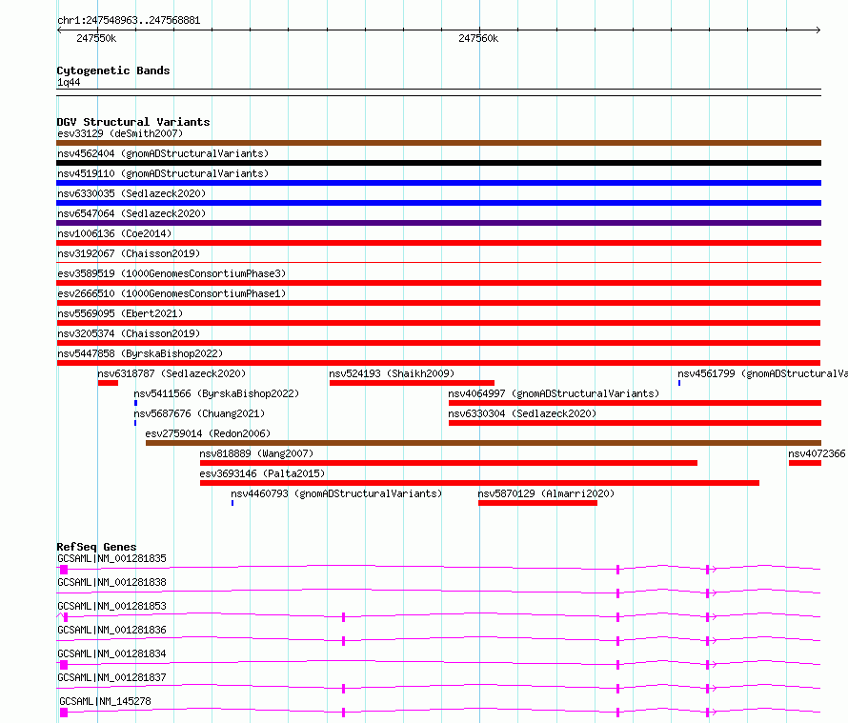The width and height of the screenshot is (848, 723).
Task: Open the nsv6318787 (Sedlazeck2020) short red feature
Action: coord(108,383)
